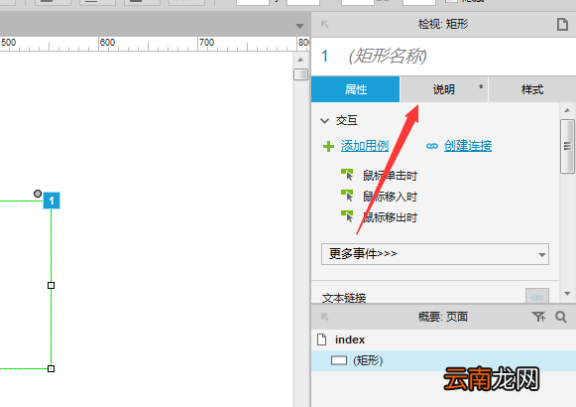Click the 添加用例 link

(365, 146)
